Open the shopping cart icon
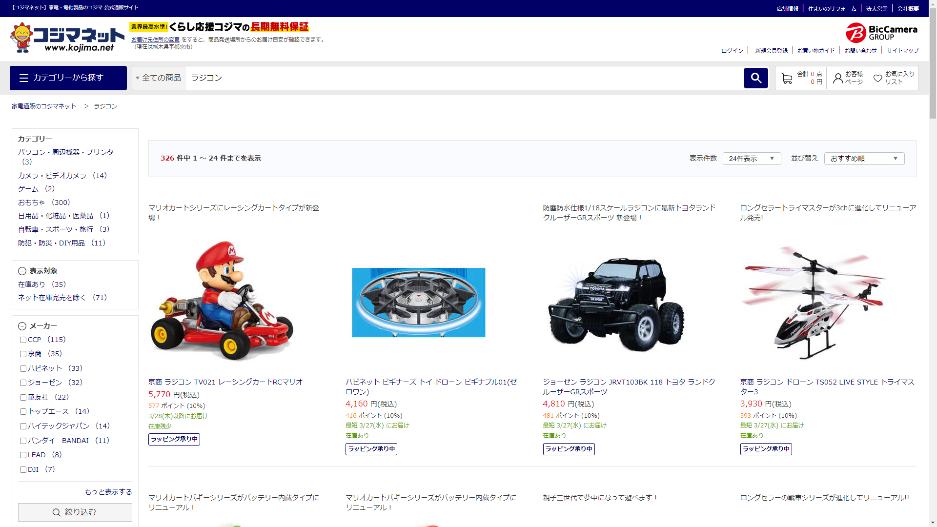The image size is (937, 527). click(787, 79)
